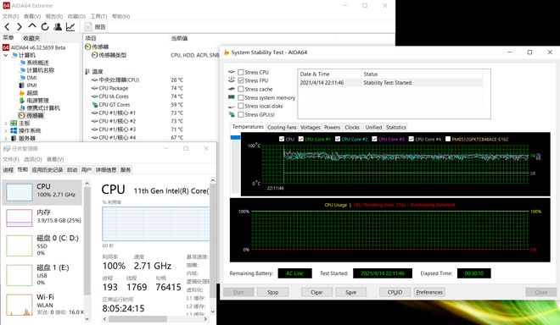The width and height of the screenshot is (560, 325).
Task: Open 便携式计算机 tree item
Action: click(43, 108)
